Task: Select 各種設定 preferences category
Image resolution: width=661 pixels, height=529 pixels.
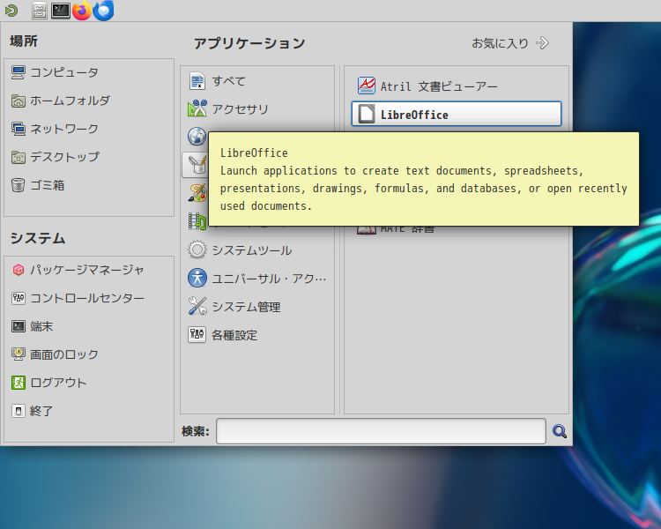Action: [x=223, y=335]
